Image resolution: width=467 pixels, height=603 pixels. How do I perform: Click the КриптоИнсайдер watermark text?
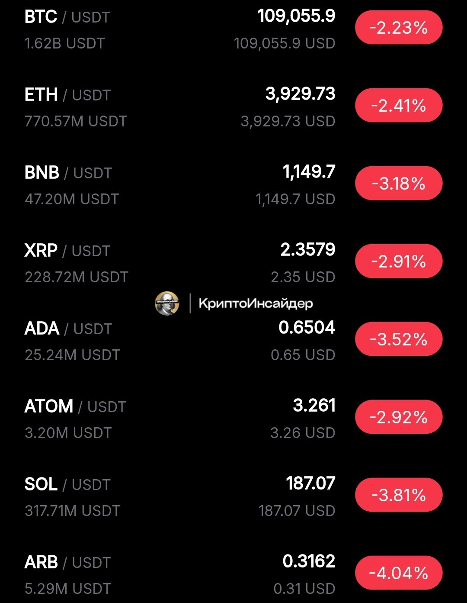[256, 303]
